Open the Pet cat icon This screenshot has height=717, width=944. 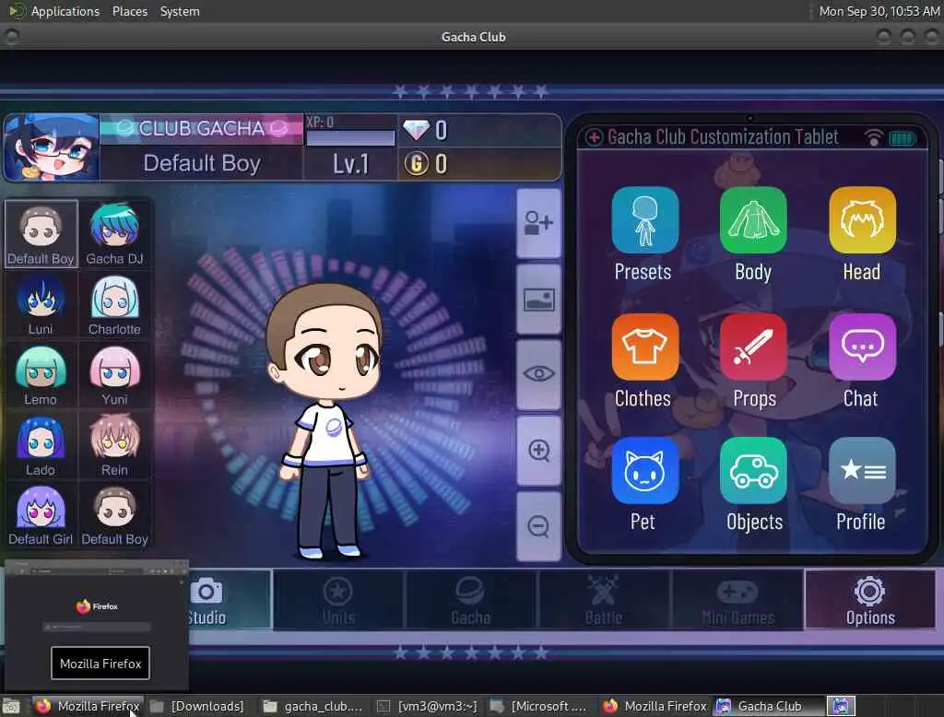pyautogui.click(x=644, y=471)
